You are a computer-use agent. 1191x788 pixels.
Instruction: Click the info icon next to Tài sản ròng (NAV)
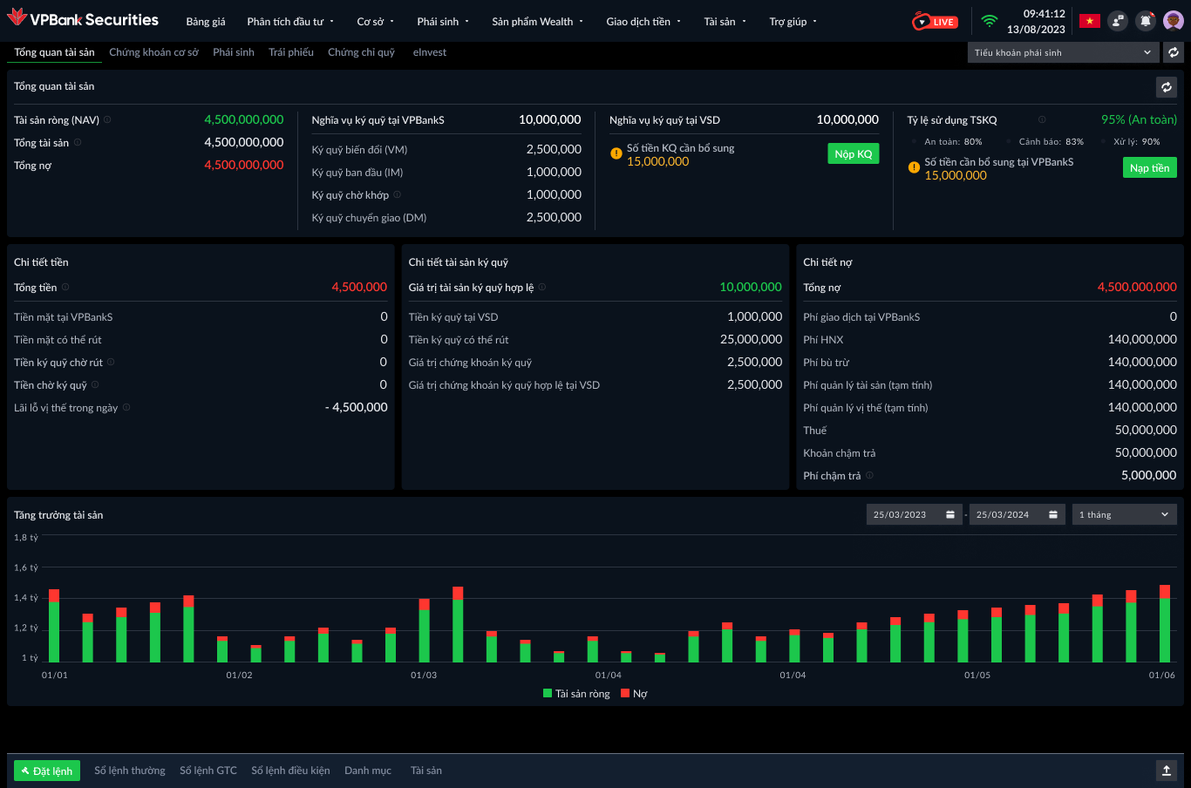[x=107, y=120]
